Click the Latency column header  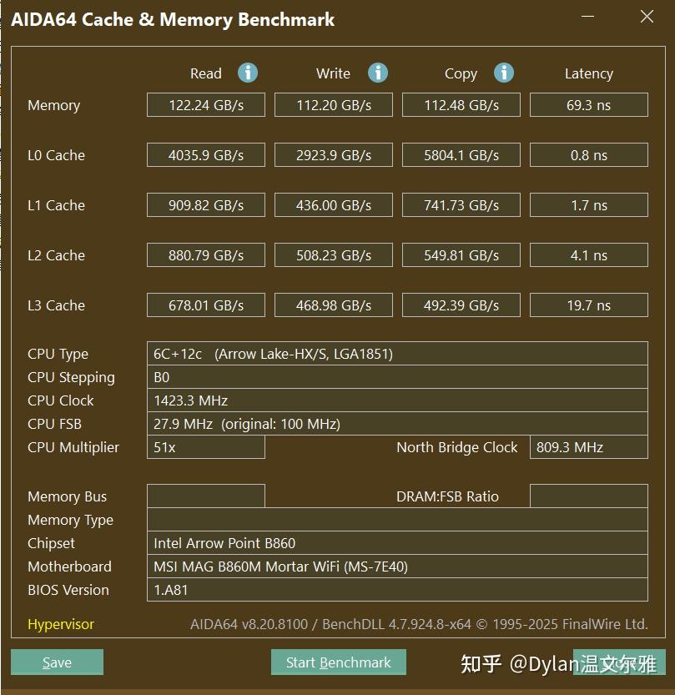(x=589, y=73)
